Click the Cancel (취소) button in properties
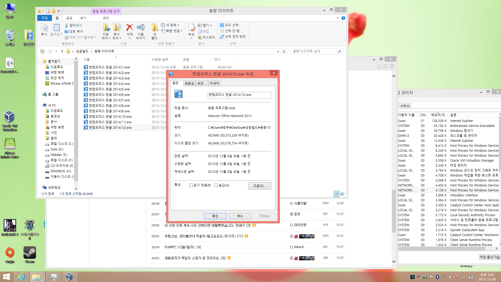Image resolution: width=501 pixels, height=282 pixels. coord(240,216)
